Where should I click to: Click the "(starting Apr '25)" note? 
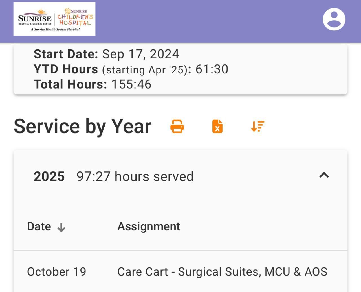click(x=145, y=70)
